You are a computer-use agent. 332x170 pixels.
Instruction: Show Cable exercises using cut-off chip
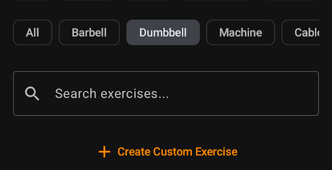[300, 33]
